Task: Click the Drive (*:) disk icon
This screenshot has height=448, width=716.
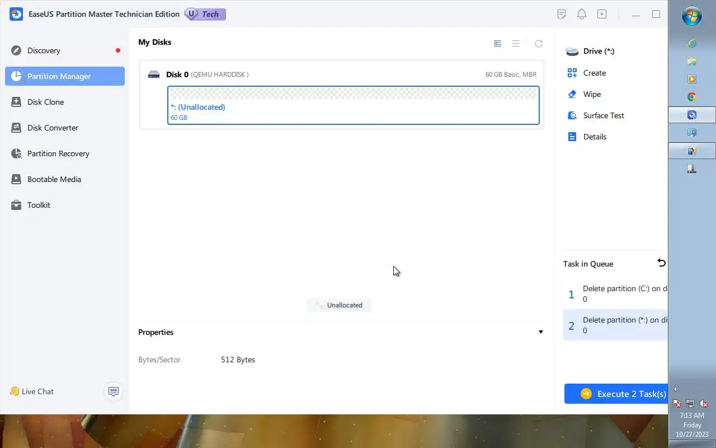Action: [x=572, y=52]
